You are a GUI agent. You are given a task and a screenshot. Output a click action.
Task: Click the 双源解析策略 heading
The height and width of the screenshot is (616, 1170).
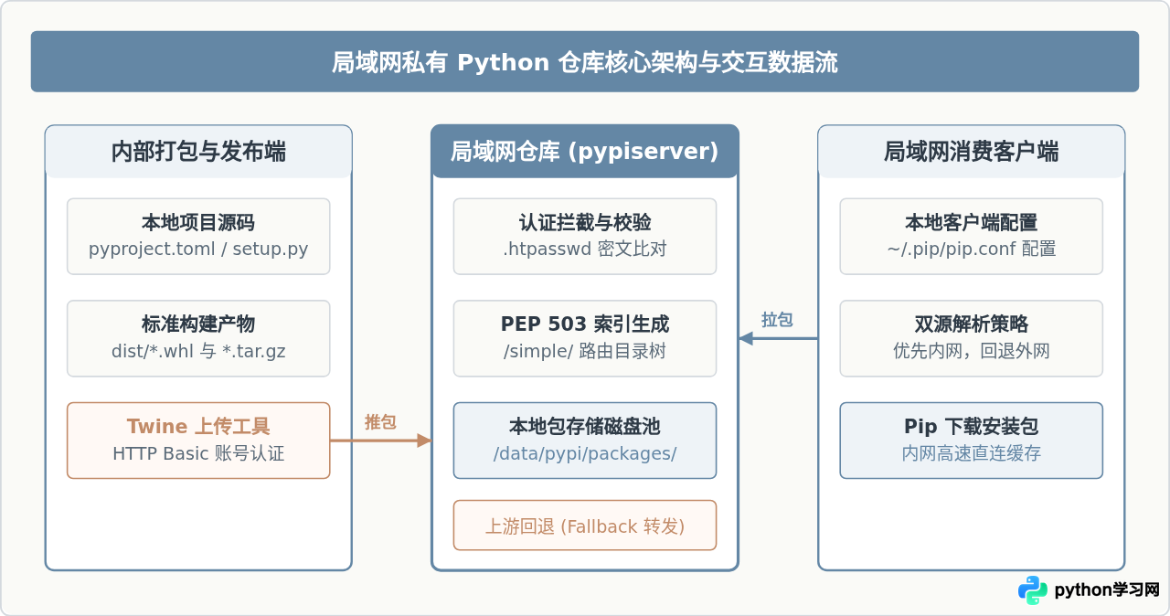coord(972,324)
